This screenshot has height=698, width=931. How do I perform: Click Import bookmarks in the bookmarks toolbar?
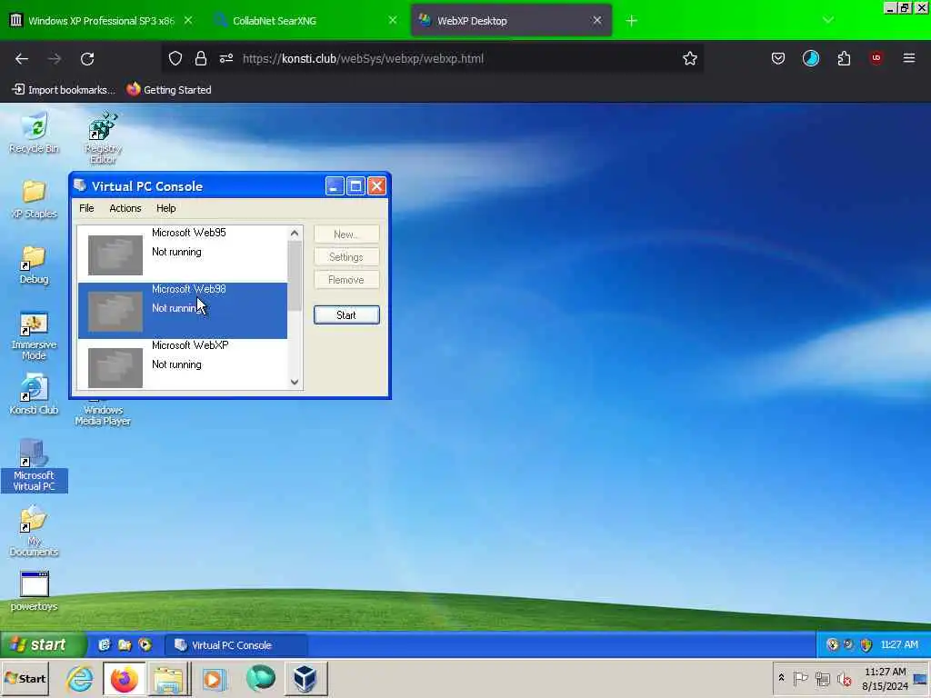coord(64,90)
